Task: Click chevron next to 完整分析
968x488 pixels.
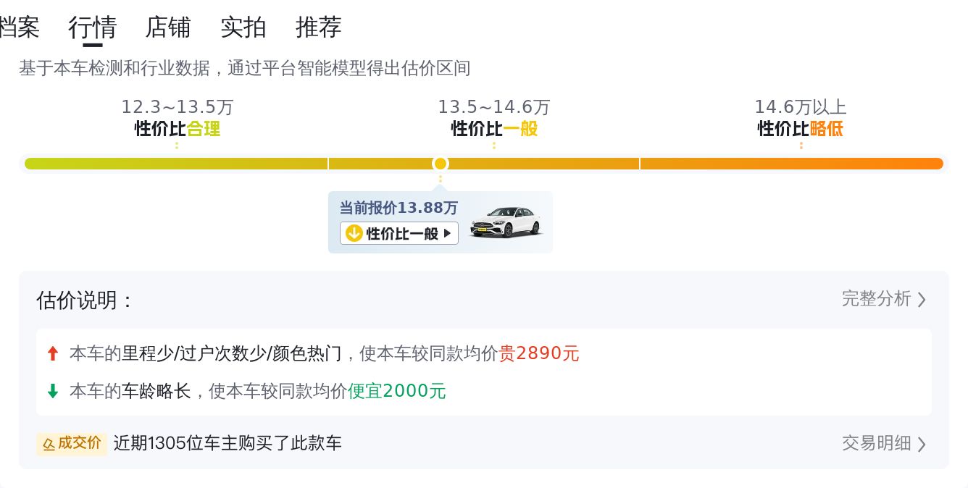Action: pyautogui.click(x=922, y=300)
